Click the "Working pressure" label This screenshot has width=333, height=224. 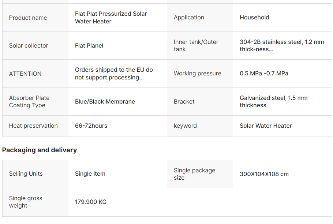197,73
